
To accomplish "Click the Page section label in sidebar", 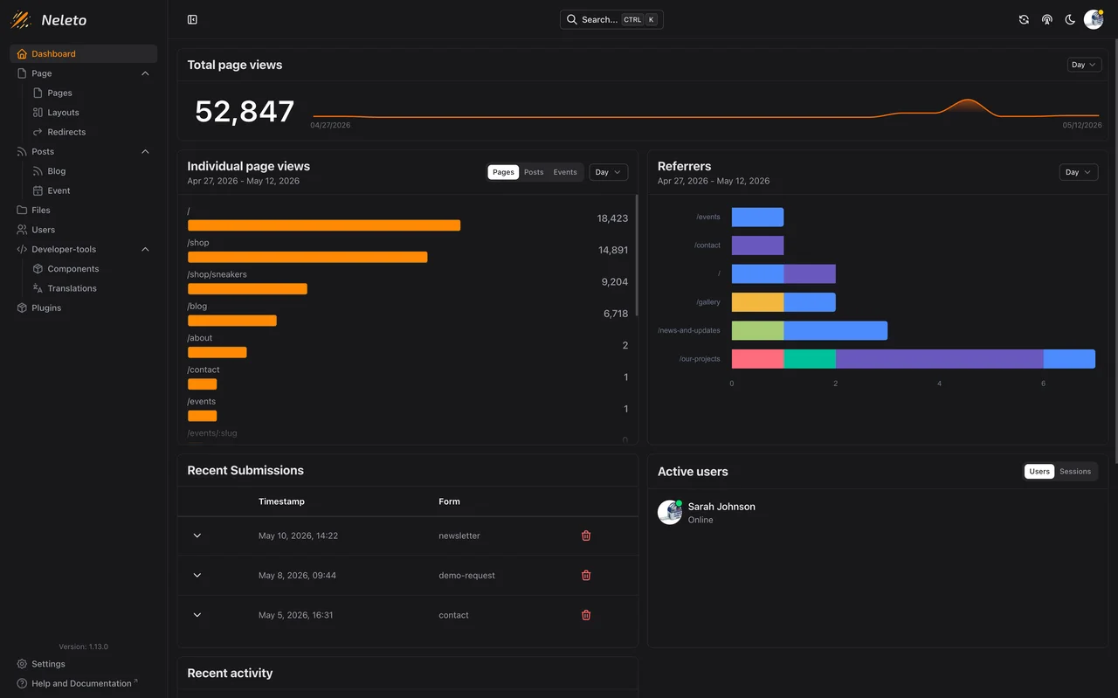I will pyautogui.click(x=42, y=73).
